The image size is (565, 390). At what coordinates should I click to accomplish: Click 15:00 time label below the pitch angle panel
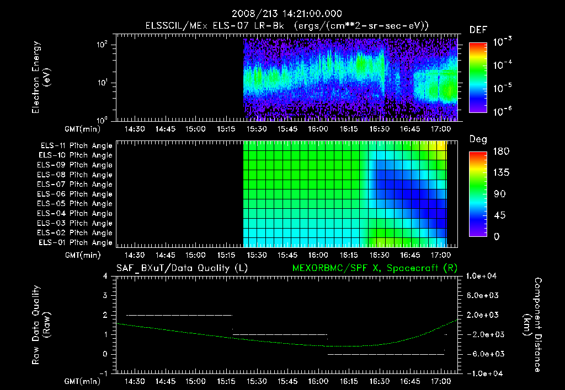pyautogui.click(x=196, y=256)
